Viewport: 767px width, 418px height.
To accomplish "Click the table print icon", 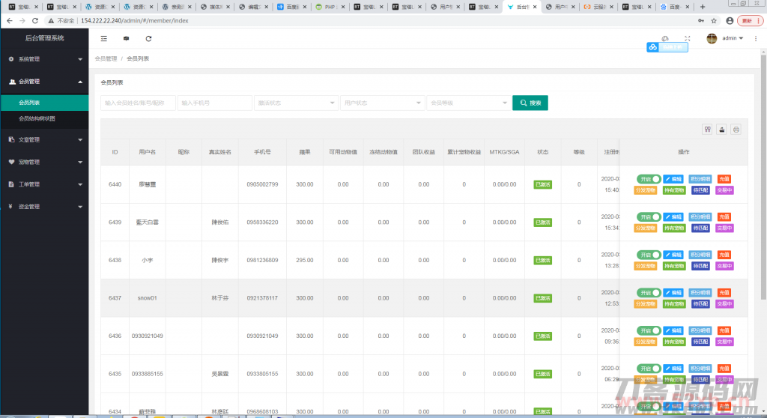I will tap(736, 129).
